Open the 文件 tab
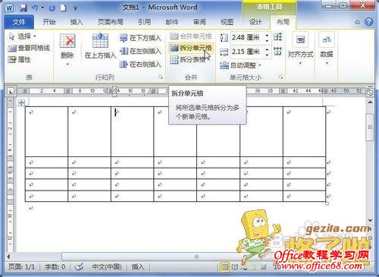The width and height of the screenshot is (379, 277). 19,22
